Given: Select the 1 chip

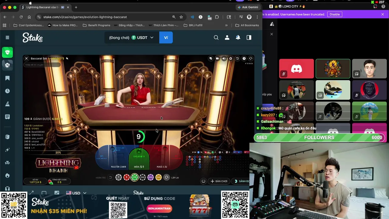Looking at the screenshot, I should (x=119, y=177).
